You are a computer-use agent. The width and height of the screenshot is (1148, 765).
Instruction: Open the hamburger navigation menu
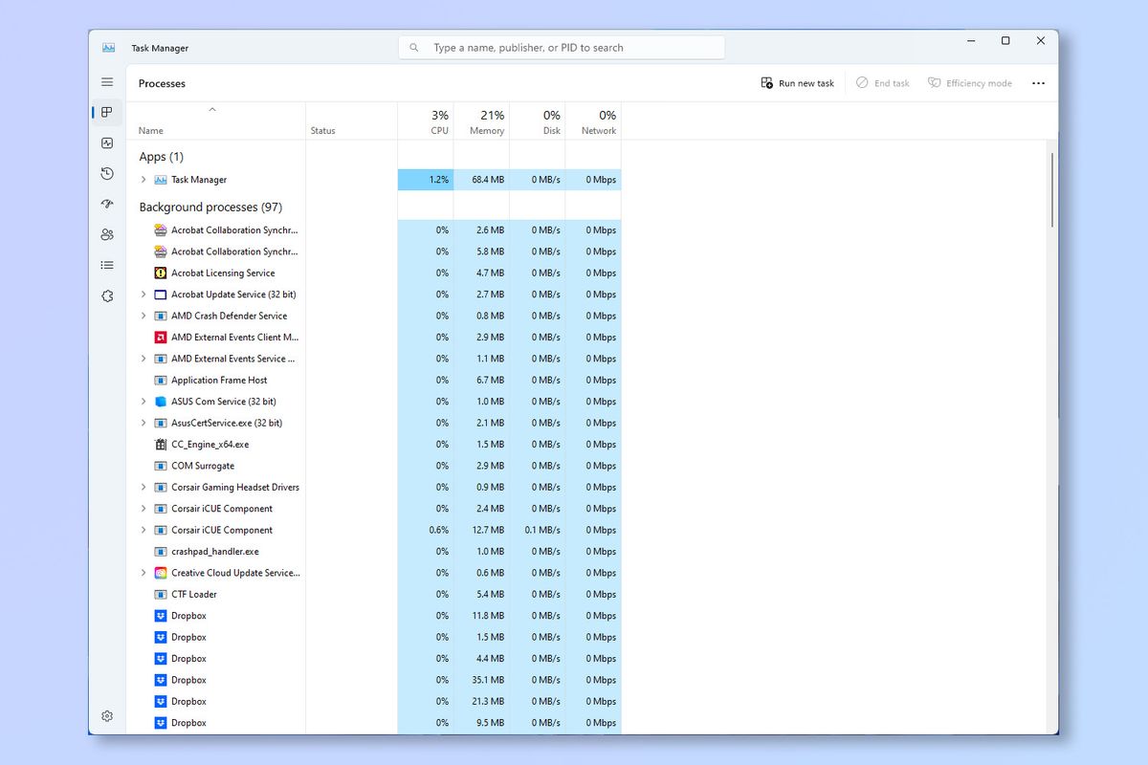107,82
